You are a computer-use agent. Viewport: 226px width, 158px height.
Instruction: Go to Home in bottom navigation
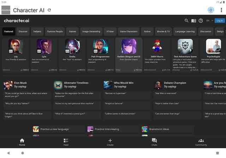(22, 142)
